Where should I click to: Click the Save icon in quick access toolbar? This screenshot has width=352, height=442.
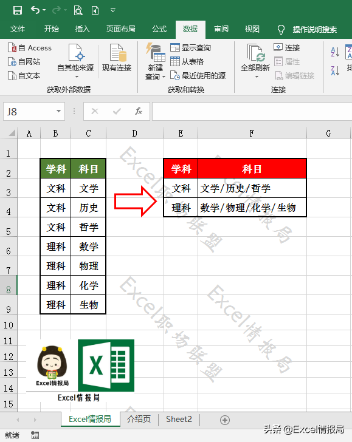point(18,10)
